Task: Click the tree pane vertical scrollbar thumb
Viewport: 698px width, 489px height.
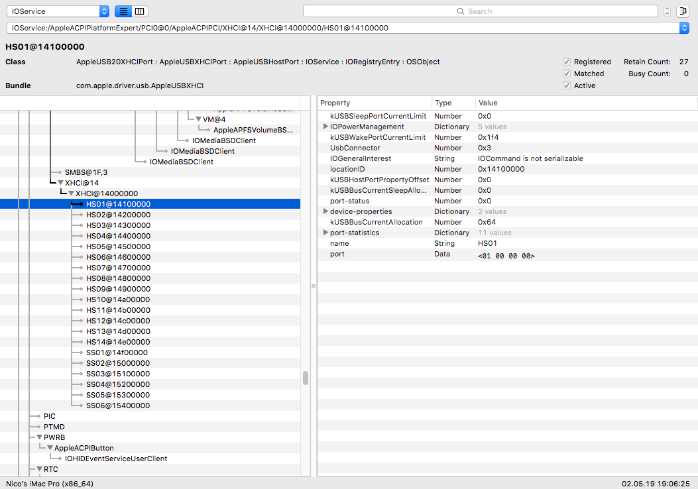Action: pos(306,378)
